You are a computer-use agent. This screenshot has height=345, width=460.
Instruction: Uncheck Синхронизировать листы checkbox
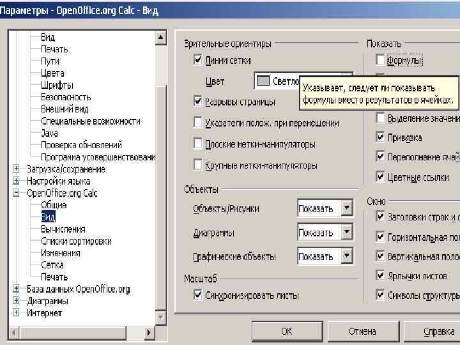tap(198, 295)
